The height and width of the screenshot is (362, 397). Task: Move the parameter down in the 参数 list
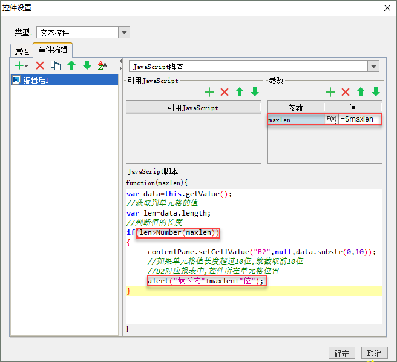(x=376, y=92)
